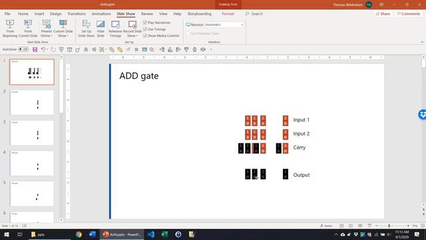This screenshot has height=240, width=426.
Task: Open Excel from the taskbar
Action: click(164, 234)
